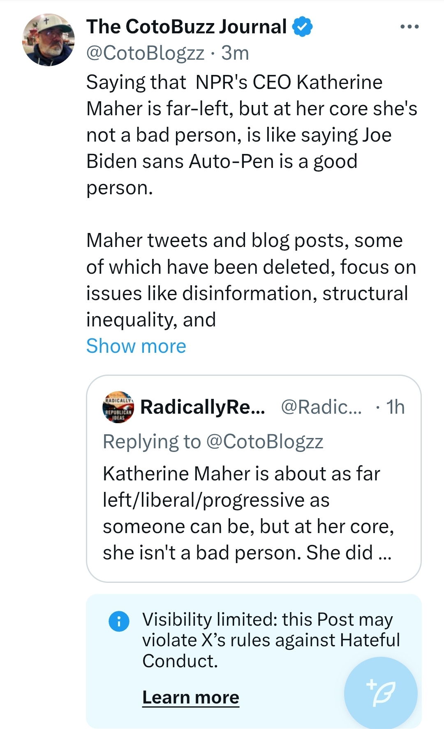Click the Maher tweets and blog posts paragraph
Image resolution: width=444 pixels, height=729 pixels.
click(x=251, y=280)
